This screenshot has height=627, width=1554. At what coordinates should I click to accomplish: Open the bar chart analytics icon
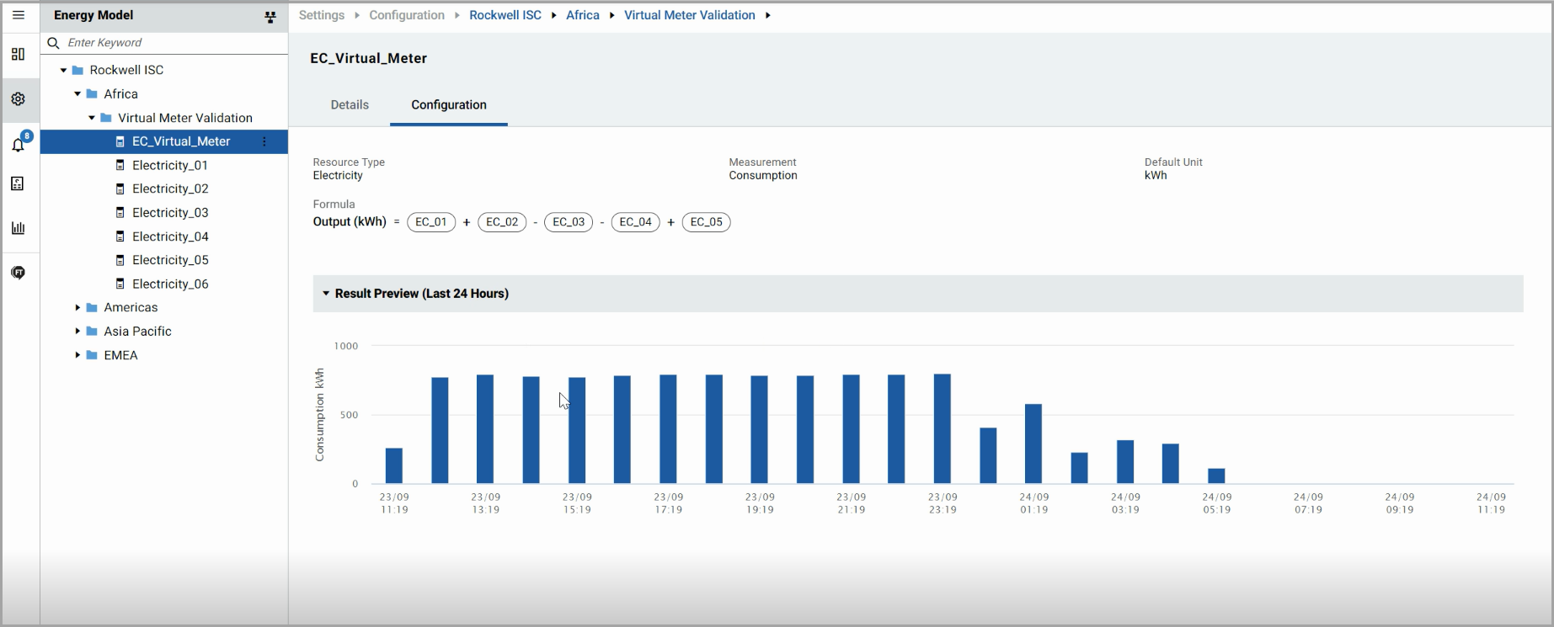(18, 228)
